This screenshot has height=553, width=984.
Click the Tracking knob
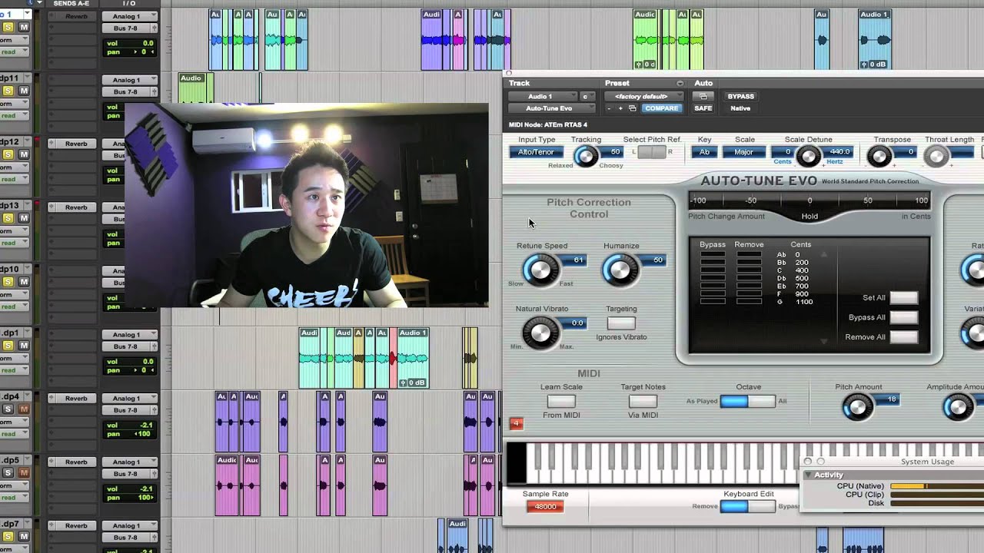(586, 156)
